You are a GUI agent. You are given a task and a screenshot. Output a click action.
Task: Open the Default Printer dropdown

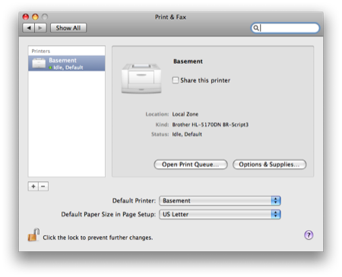point(220,200)
